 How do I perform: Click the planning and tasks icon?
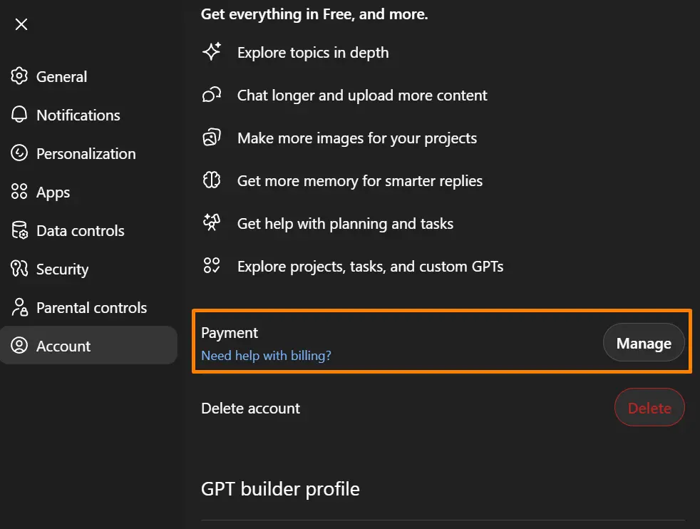212,223
